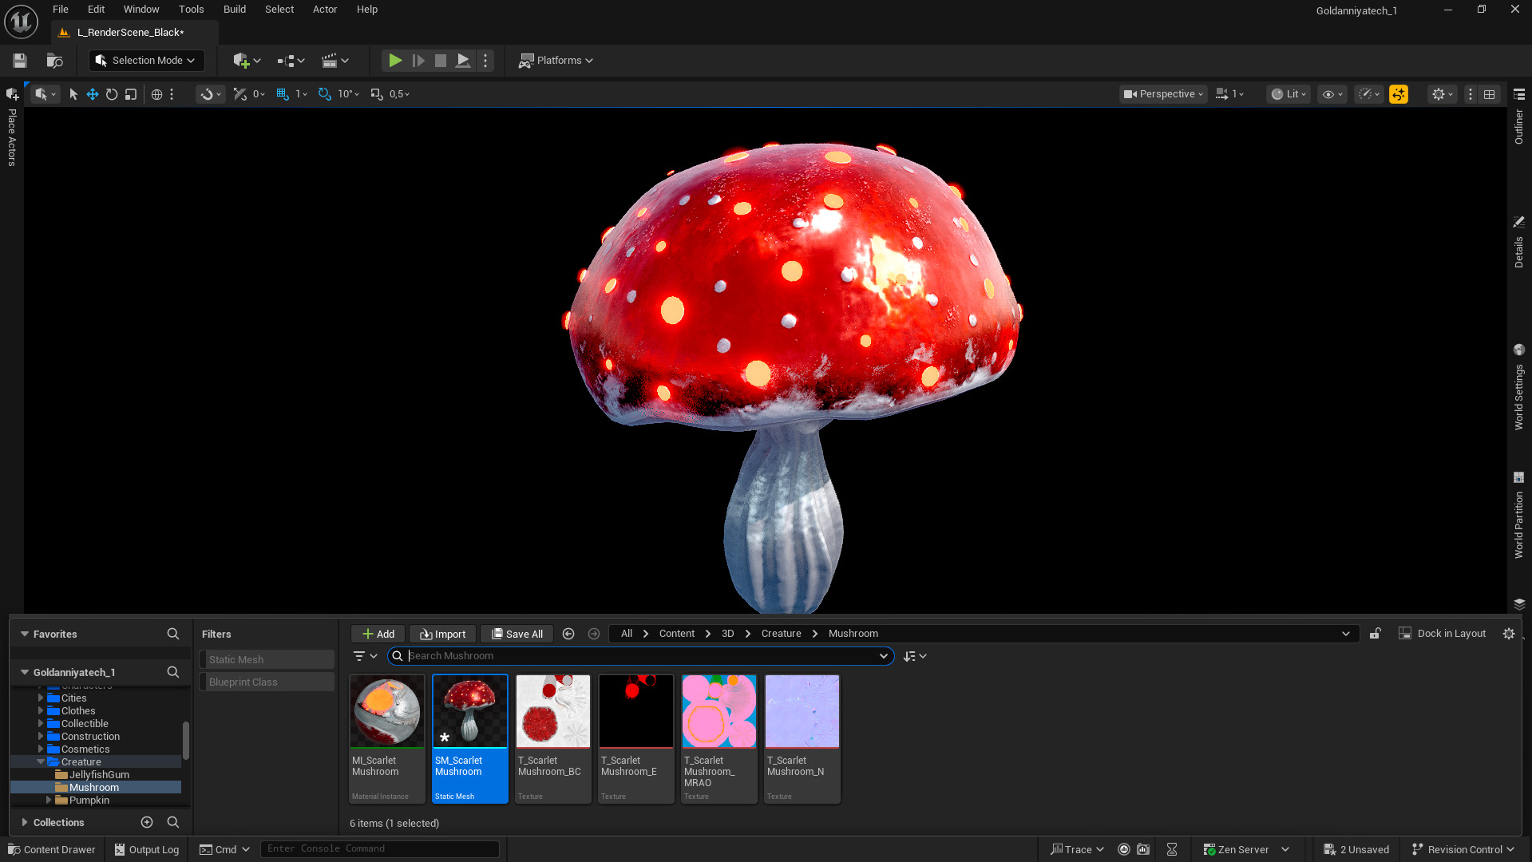Click the Play in Editor button
Screen dimensions: 1532x862
(395, 60)
